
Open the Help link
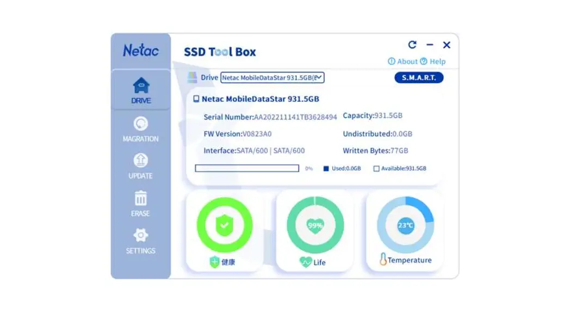point(435,61)
